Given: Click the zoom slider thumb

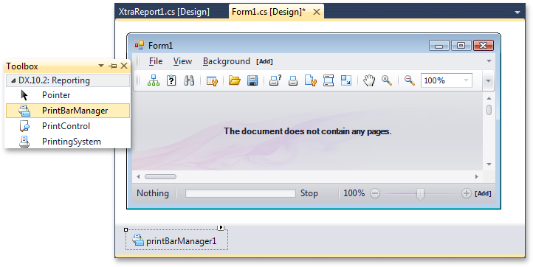Looking at the screenshot, I should pos(421,194).
